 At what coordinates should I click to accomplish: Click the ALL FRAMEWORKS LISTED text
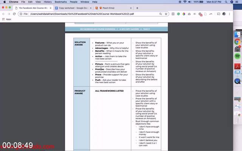coord(109,91)
